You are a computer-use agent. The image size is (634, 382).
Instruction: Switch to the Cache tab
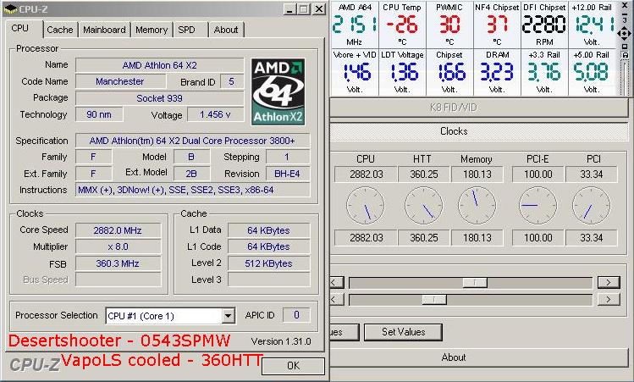60,30
